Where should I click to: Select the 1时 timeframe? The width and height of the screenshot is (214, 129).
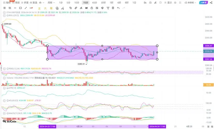[111, 3]
